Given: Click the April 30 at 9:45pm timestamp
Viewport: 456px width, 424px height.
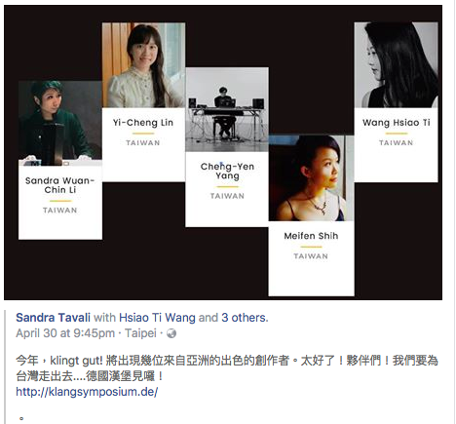Looking at the screenshot, I should tap(65, 333).
